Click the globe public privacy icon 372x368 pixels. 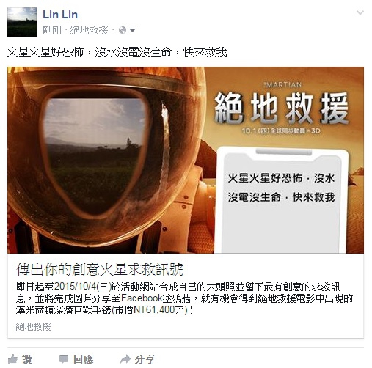click(123, 30)
